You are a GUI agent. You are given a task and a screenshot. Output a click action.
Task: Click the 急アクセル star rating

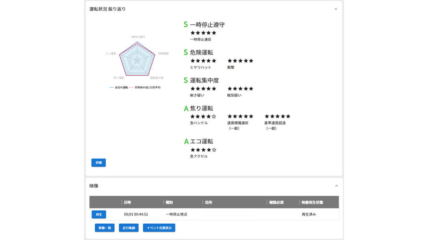[x=204, y=150]
